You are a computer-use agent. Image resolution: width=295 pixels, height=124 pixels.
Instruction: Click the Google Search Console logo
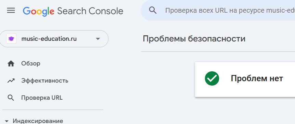tap(73, 11)
